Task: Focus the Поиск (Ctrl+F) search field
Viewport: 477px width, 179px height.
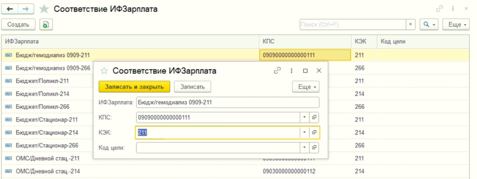Action: point(353,25)
